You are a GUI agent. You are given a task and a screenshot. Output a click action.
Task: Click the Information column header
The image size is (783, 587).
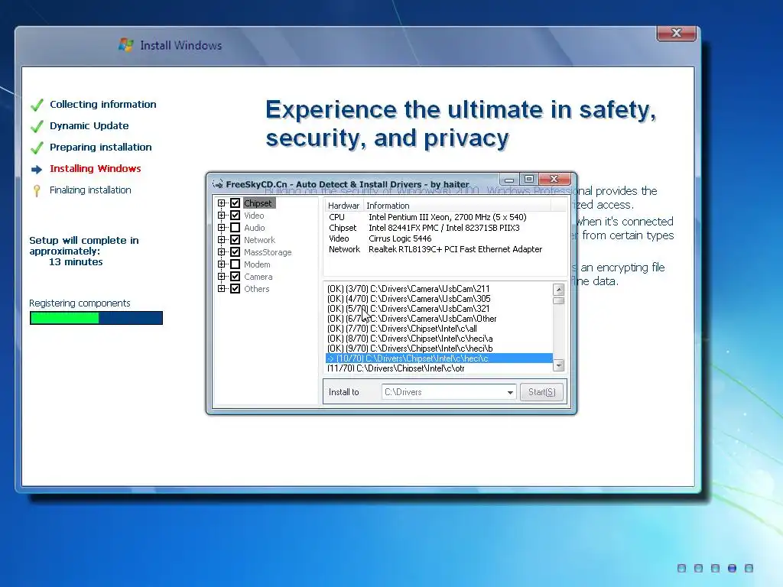[x=457, y=206]
